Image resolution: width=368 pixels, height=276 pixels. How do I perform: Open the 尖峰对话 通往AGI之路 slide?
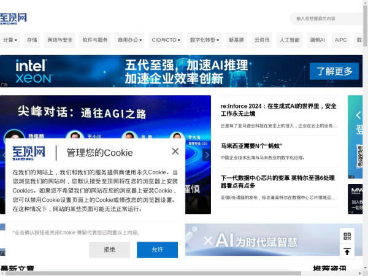[105, 117]
